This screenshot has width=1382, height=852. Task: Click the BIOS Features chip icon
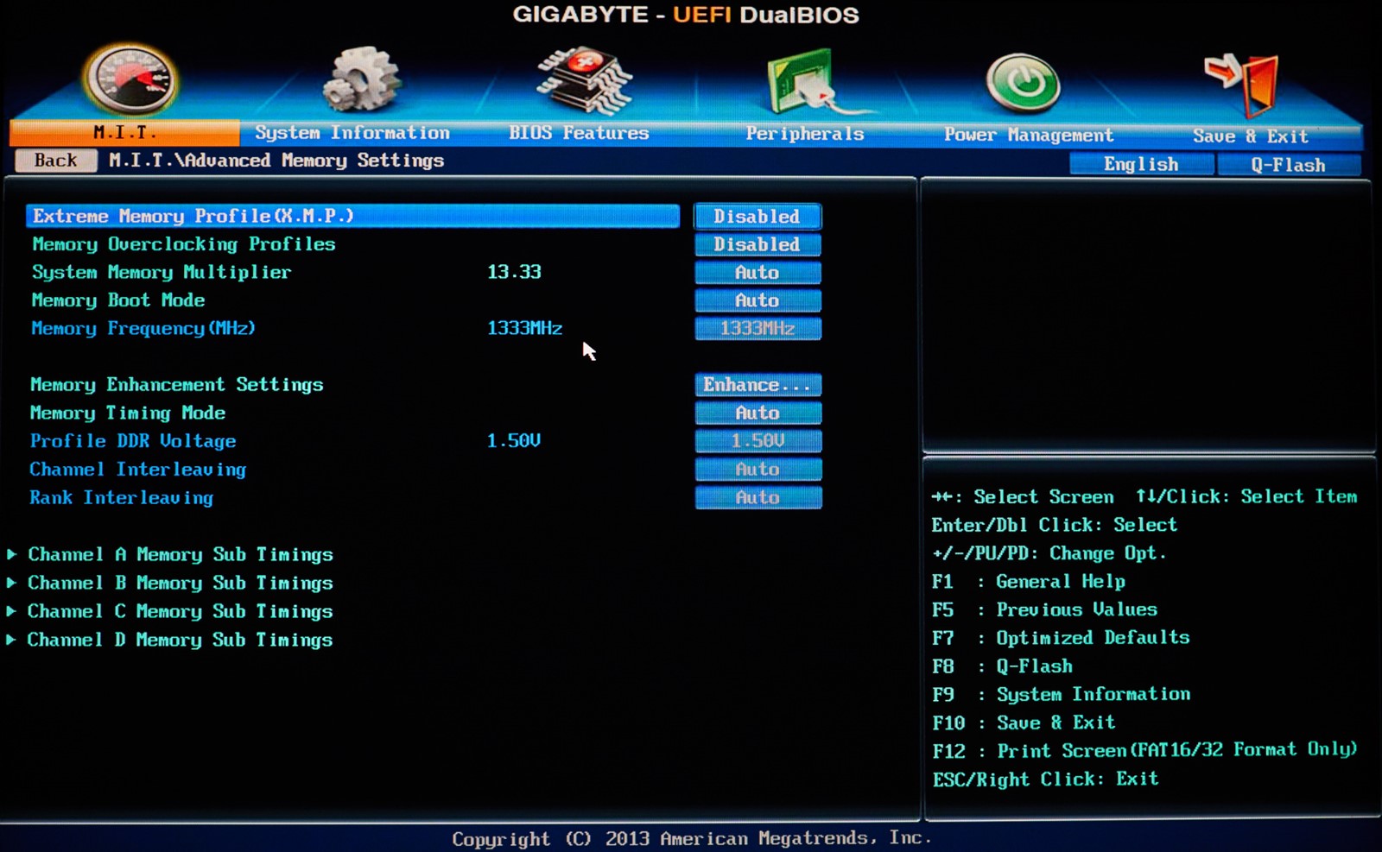click(x=585, y=81)
